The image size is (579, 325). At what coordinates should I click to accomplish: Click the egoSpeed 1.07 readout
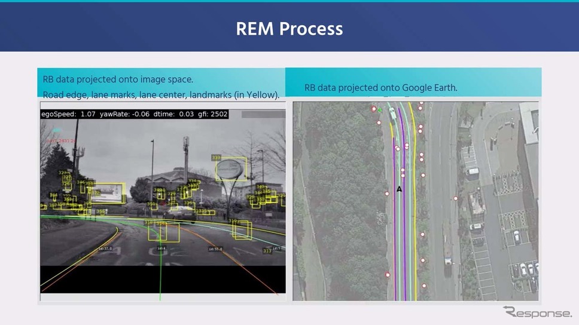[x=68, y=114]
